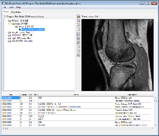The height and width of the screenshot is (136, 159).
Task: Click the magenta-square list icon in toolbar
Action: click(x=78, y=21)
